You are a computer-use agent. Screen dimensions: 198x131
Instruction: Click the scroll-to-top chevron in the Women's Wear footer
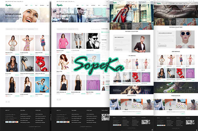(34, 129)
